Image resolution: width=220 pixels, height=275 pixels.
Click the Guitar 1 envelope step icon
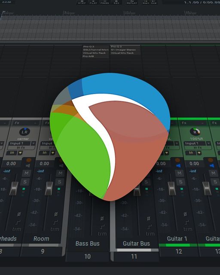(x=186, y=223)
